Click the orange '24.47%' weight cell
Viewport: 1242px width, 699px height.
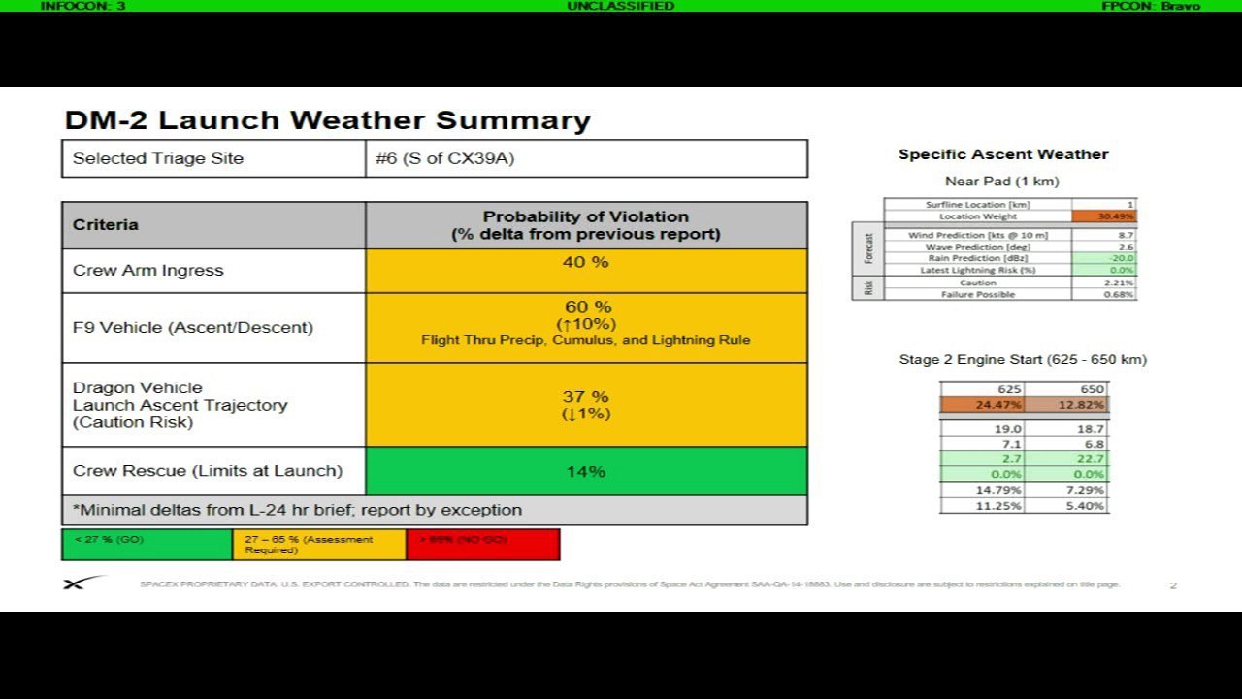tap(982, 405)
